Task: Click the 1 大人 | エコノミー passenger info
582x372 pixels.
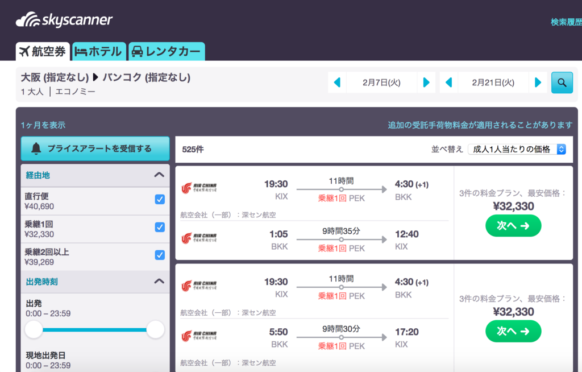Action: click(x=58, y=92)
